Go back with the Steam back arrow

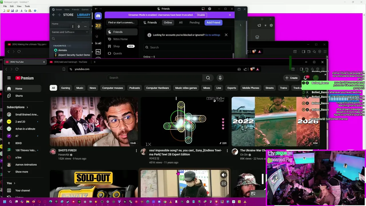click(53, 15)
